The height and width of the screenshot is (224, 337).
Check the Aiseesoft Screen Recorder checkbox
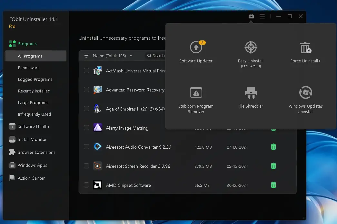tap(86, 166)
